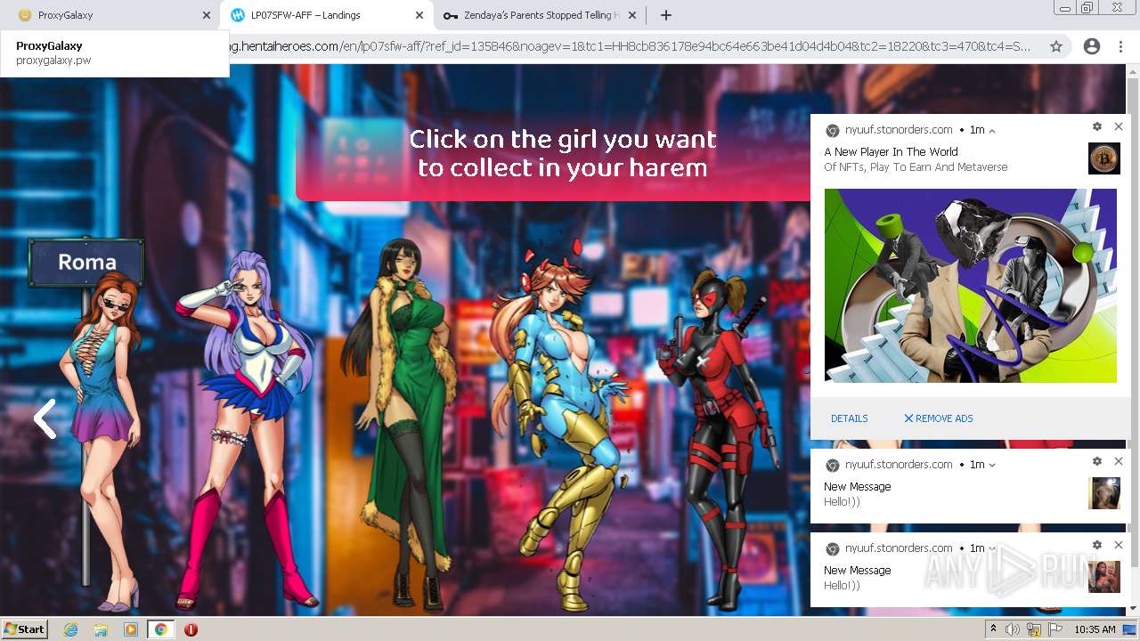Open the 'A New Player In The World' notification text
The height and width of the screenshot is (641, 1140).
click(891, 152)
